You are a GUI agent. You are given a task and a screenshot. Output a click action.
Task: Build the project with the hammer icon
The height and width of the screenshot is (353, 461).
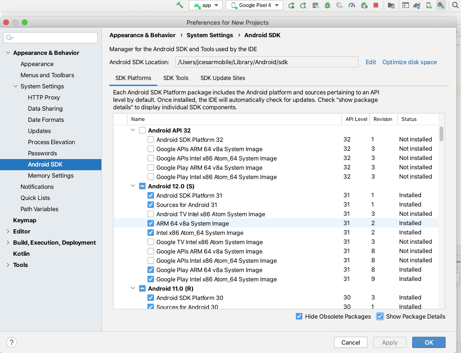(180, 5)
